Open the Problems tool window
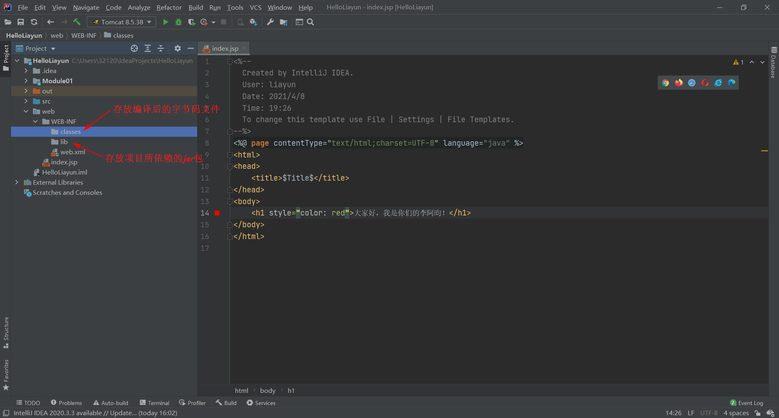Screen dimensions: 779x418 point(67,403)
